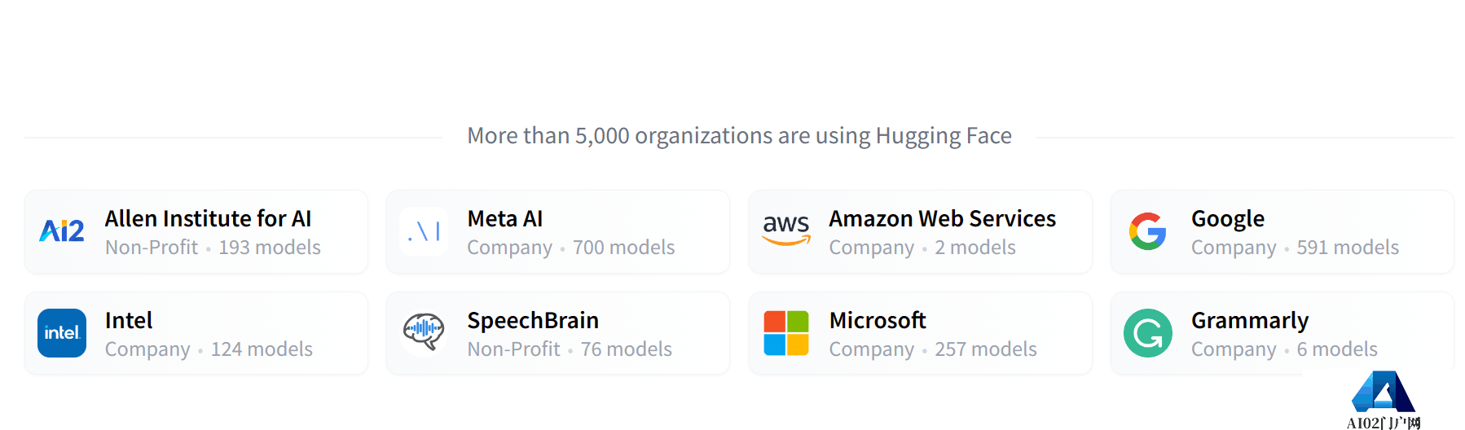This screenshot has width=1465, height=430.
Task: Click the Microsoft four-square logo
Action: (x=786, y=333)
